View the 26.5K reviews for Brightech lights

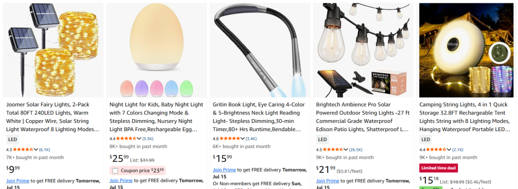pos(355,150)
